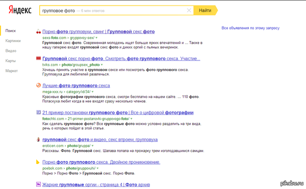Click the blue square favicon beside the fotochki.com result
This screenshot has width=306, height=189.
pos(38,112)
